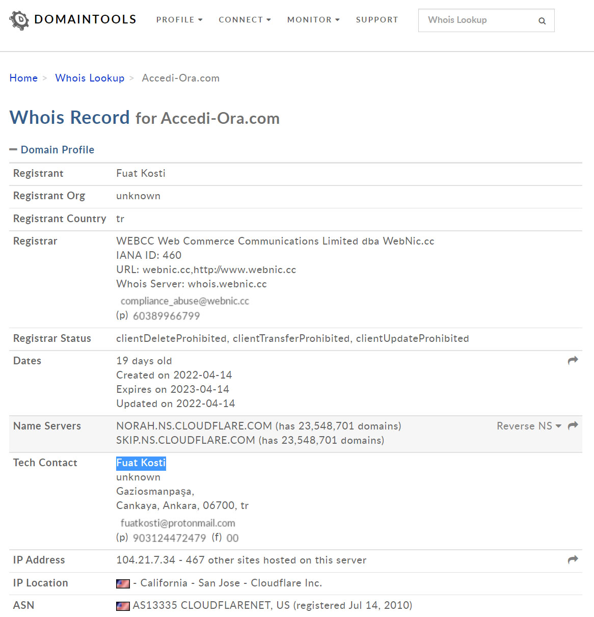The width and height of the screenshot is (594, 617).
Task: Click the Created on 2022-04-14 date
Action: (x=174, y=375)
